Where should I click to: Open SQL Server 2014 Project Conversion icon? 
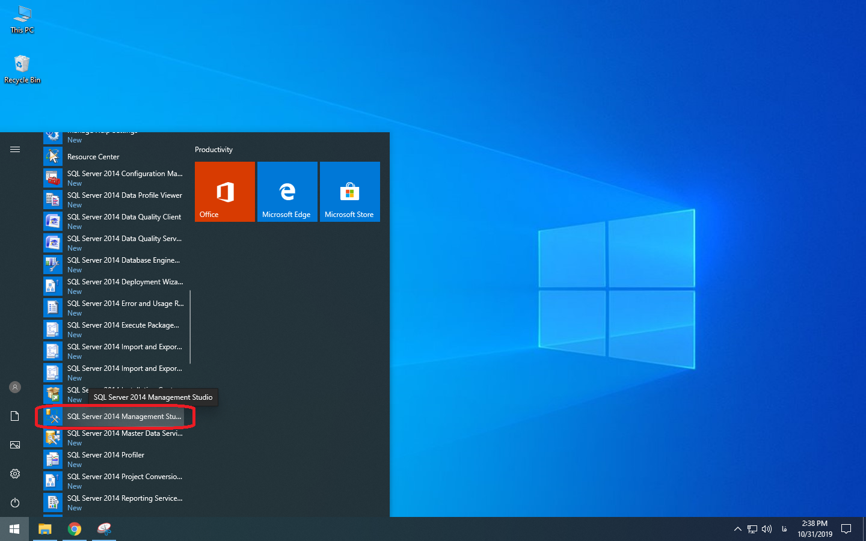click(x=53, y=481)
